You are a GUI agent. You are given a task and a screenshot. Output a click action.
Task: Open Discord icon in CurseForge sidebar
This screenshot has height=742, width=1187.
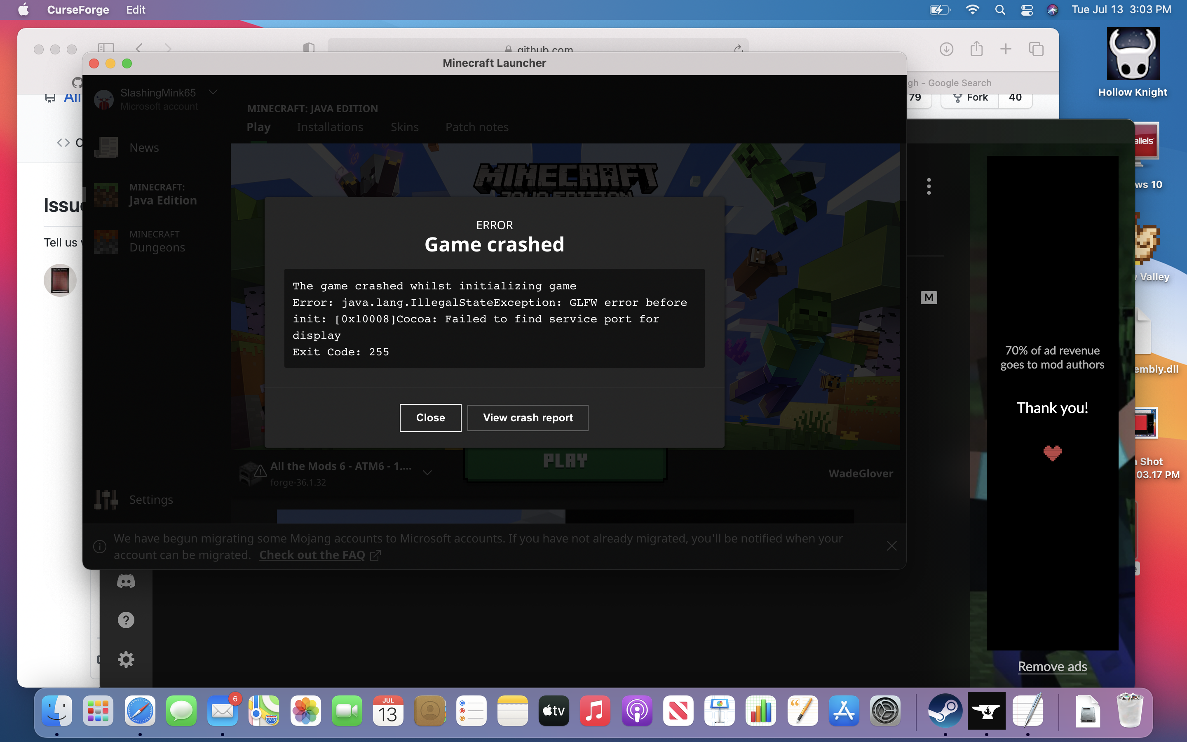(126, 581)
